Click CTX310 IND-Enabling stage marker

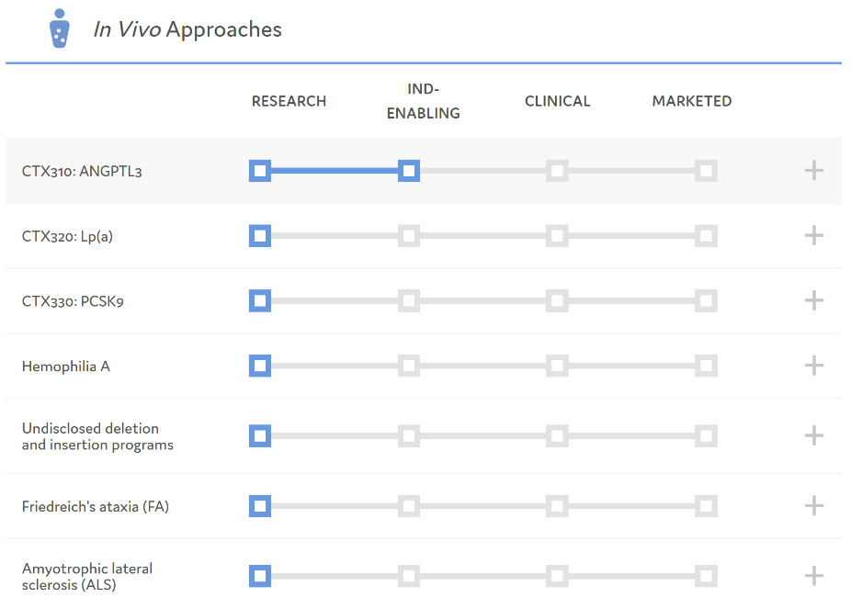point(409,171)
